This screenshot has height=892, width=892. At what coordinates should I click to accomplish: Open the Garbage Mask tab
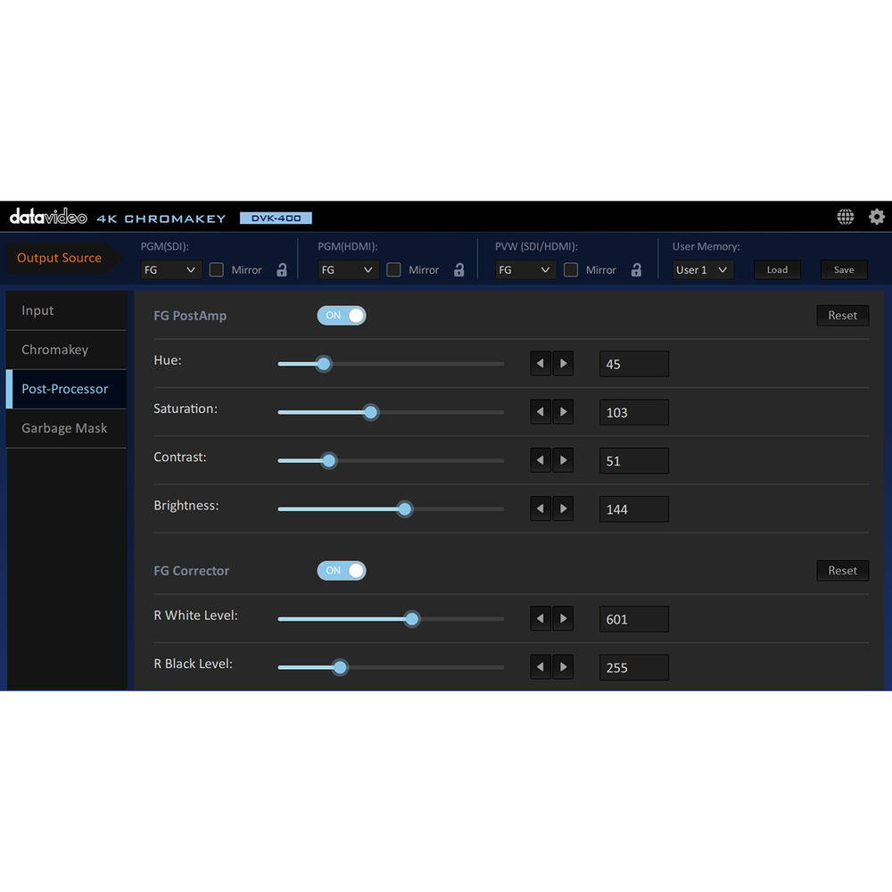pos(64,428)
